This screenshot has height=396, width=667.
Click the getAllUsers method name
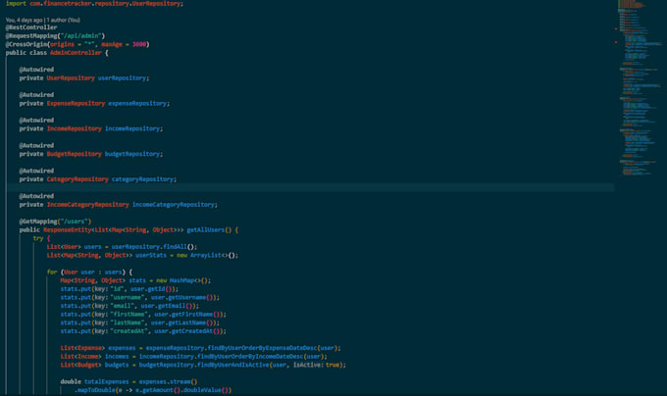pos(205,230)
